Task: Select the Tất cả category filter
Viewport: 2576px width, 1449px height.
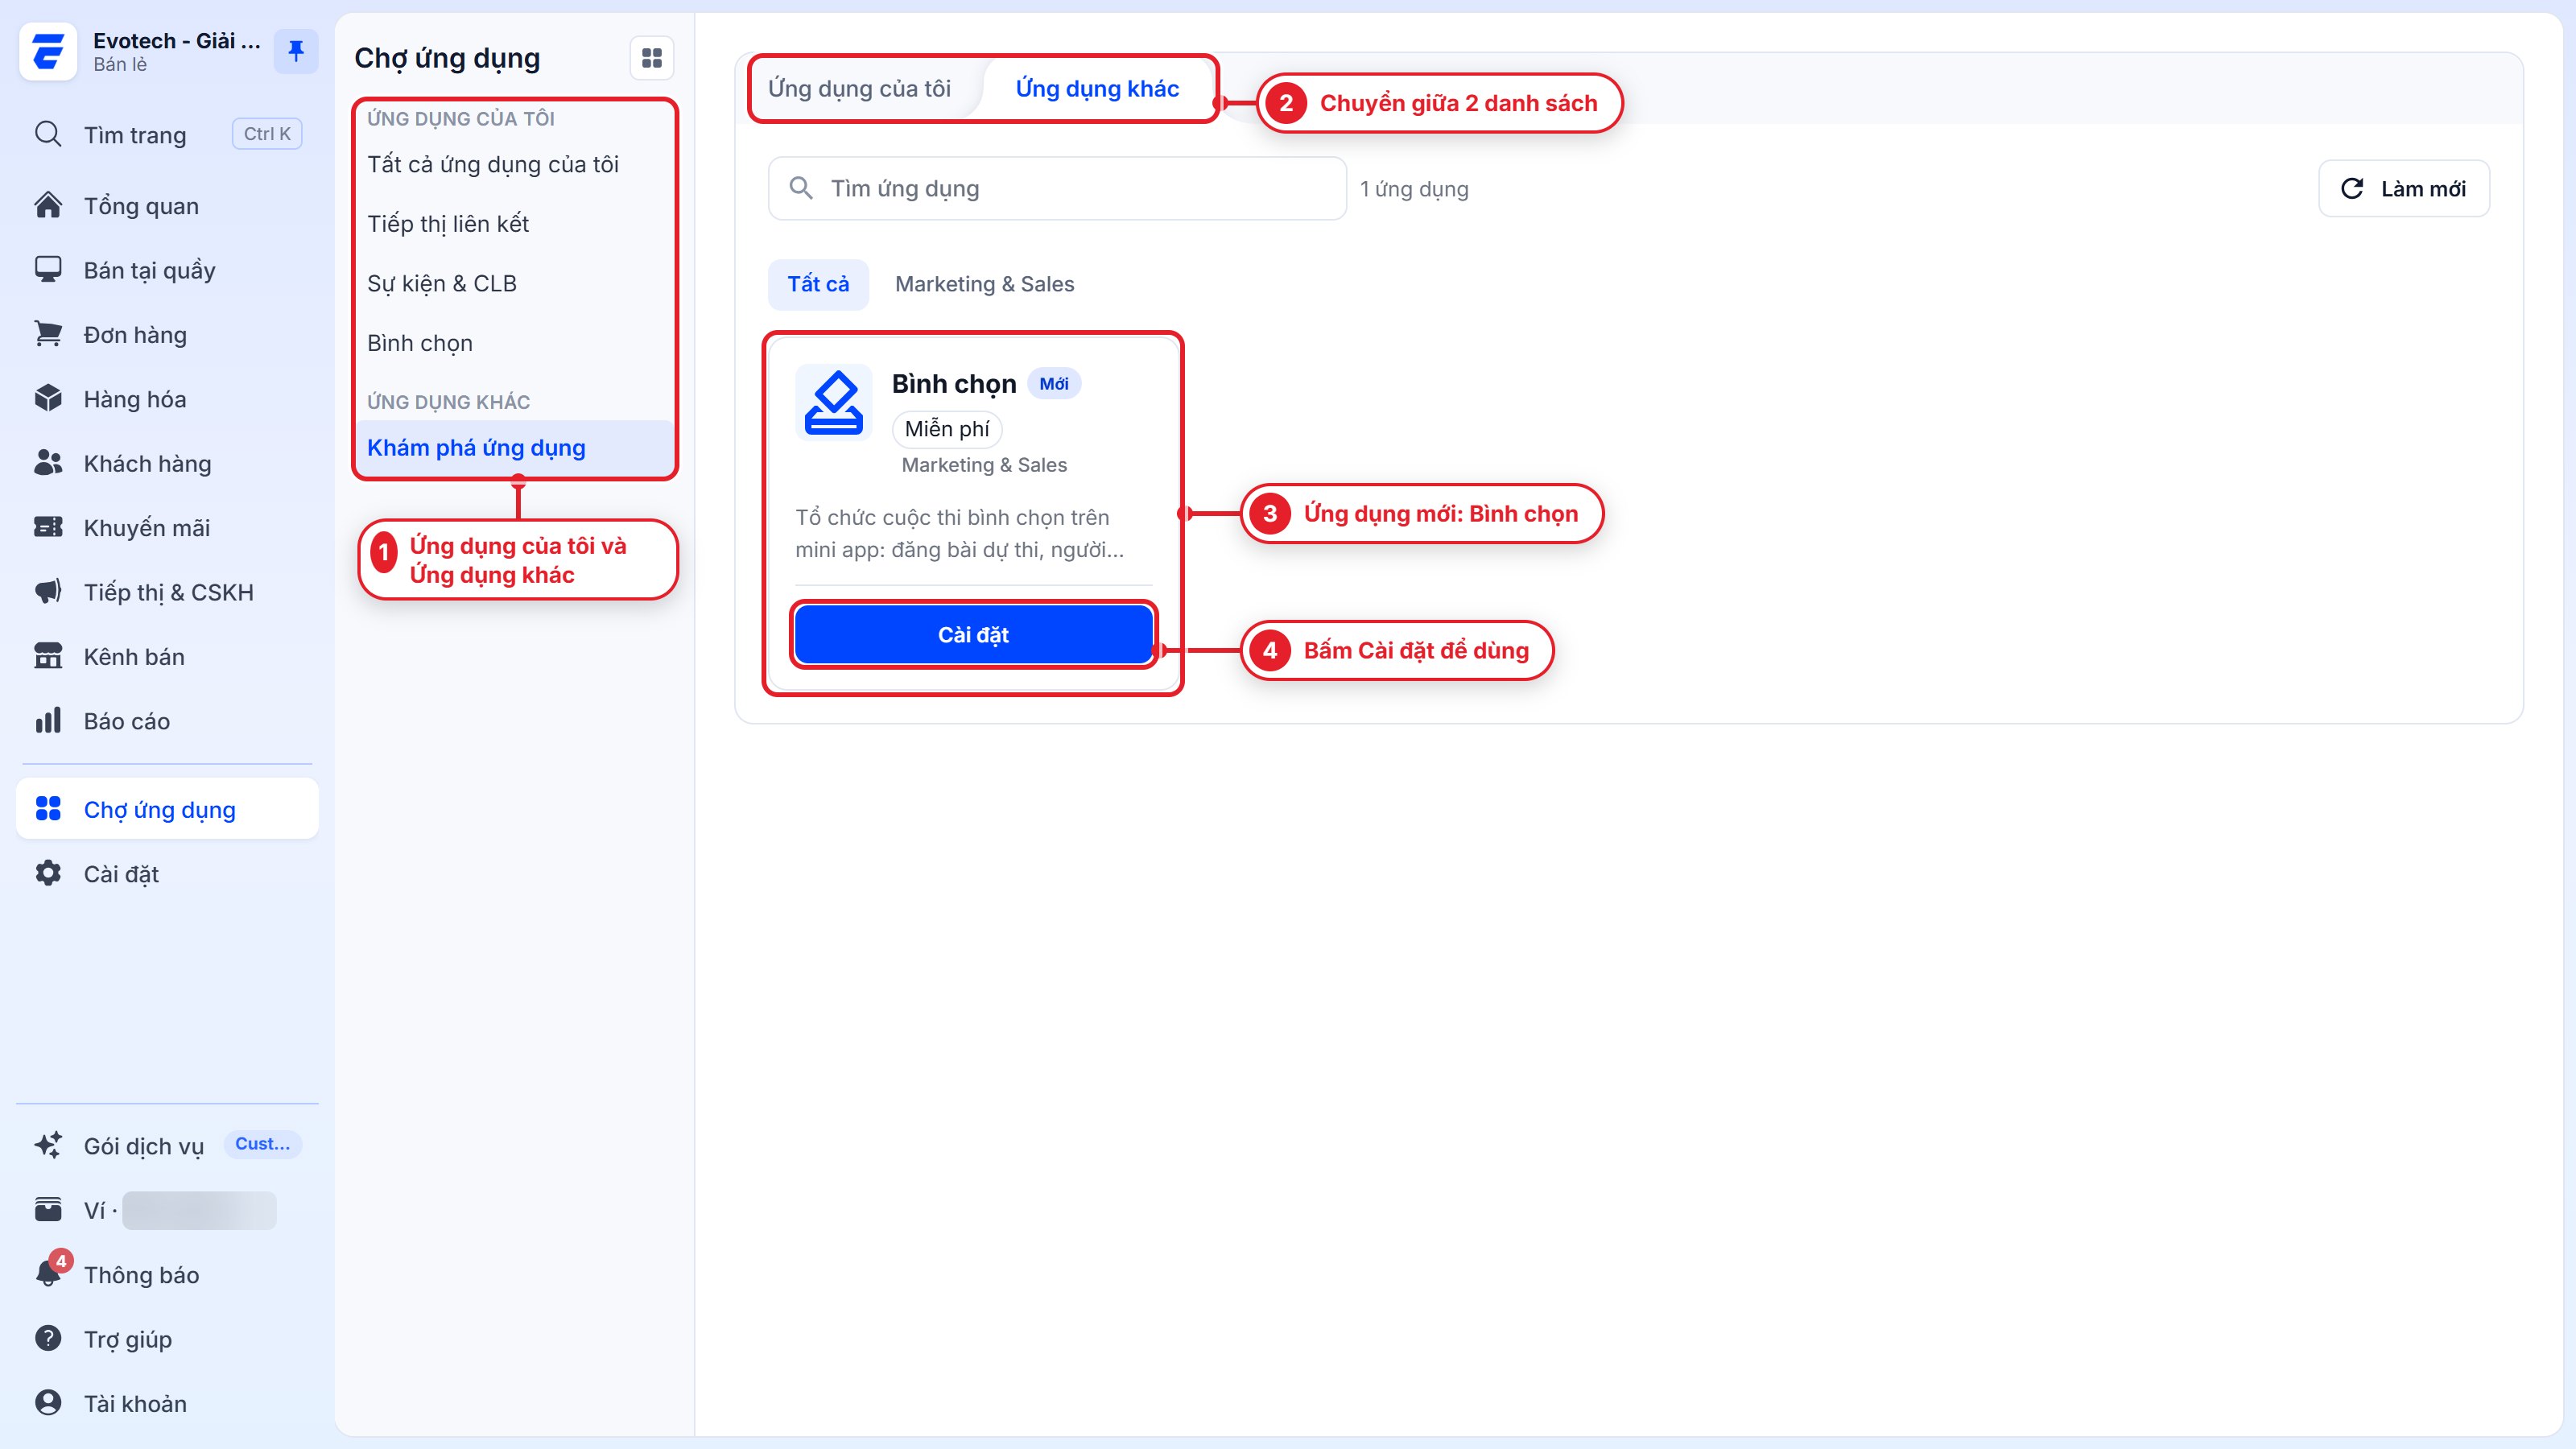Action: [x=818, y=284]
